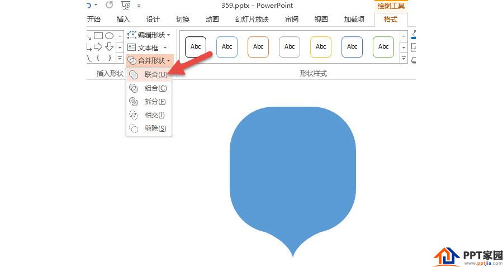Switch to the 切换 tab

click(x=183, y=19)
